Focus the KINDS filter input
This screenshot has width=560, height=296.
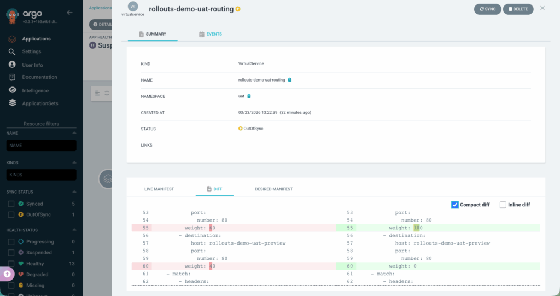pos(41,175)
